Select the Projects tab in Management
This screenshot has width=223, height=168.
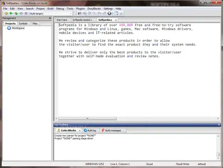coord(10,24)
